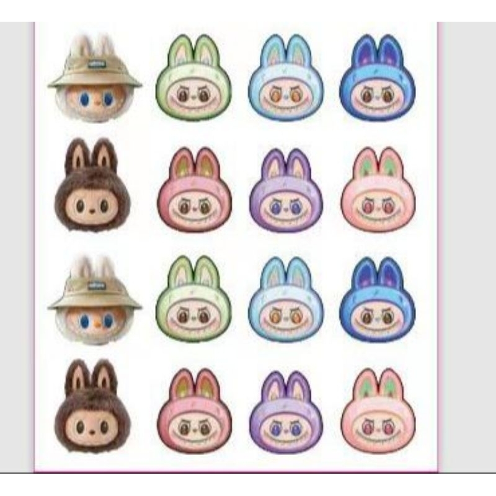Select the brown furry plush face in bottom row
Screen dimensions: 496x496
[92, 407]
